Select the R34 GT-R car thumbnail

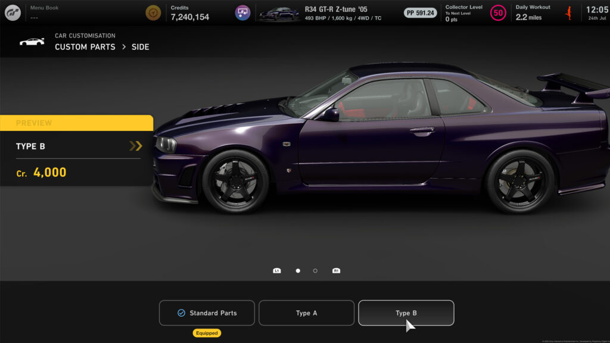click(279, 14)
